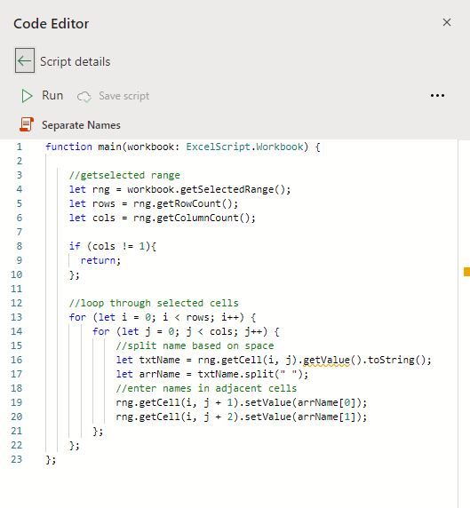The image size is (470, 508).
Task: Click the Save script label
Action: (123, 96)
